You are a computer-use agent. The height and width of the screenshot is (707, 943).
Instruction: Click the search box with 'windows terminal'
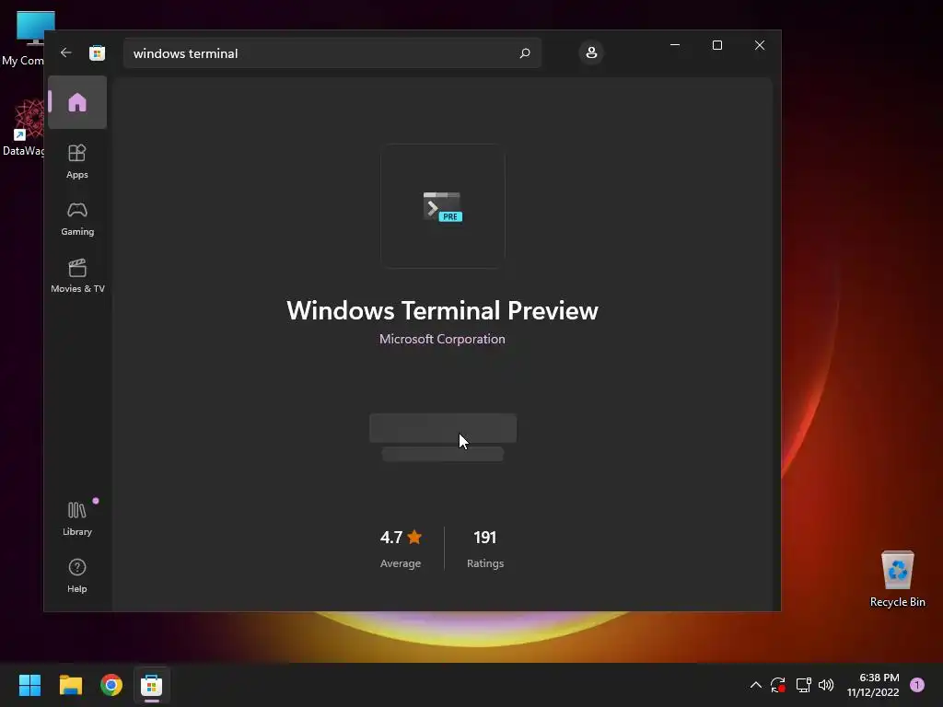(x=332, y=53)
